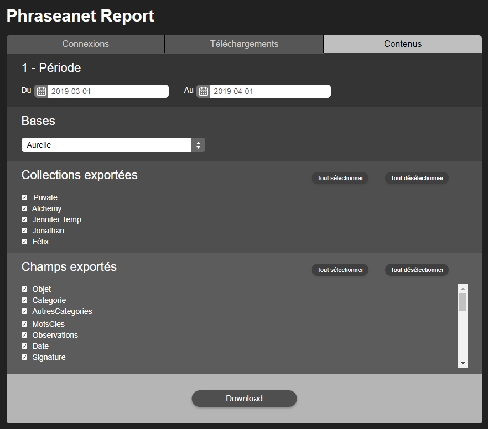488x429 pixels.
Task: Open the end date calendar icon
Action: [x=204, y=91]
